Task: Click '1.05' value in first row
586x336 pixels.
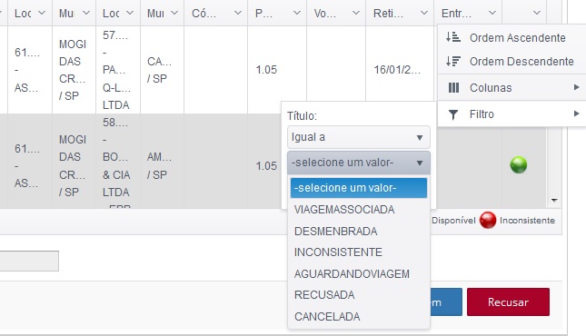Action: point(266,70)
